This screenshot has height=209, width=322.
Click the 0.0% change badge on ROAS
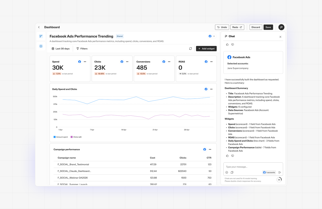(x=183, y=74)
